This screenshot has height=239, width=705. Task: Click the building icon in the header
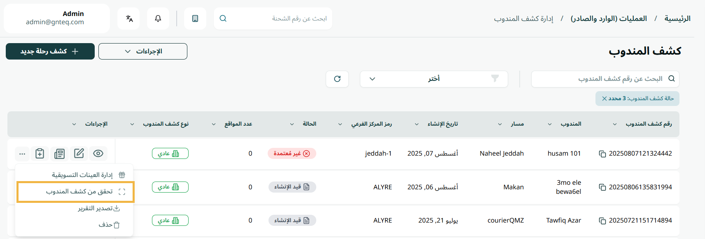click(x=195, y=18)
